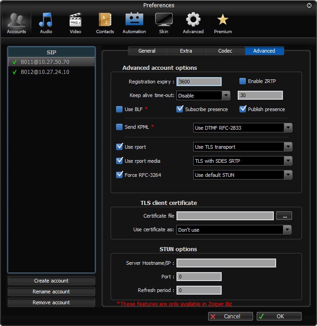Open the Skin preferences section

tap(164, 23)
